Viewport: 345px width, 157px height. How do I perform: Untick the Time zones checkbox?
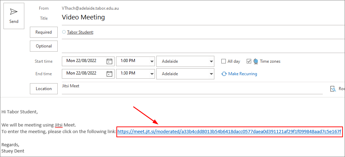click(249, 61)
